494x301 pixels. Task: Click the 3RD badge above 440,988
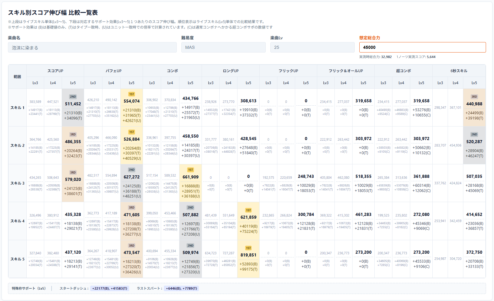coord(474,96)
